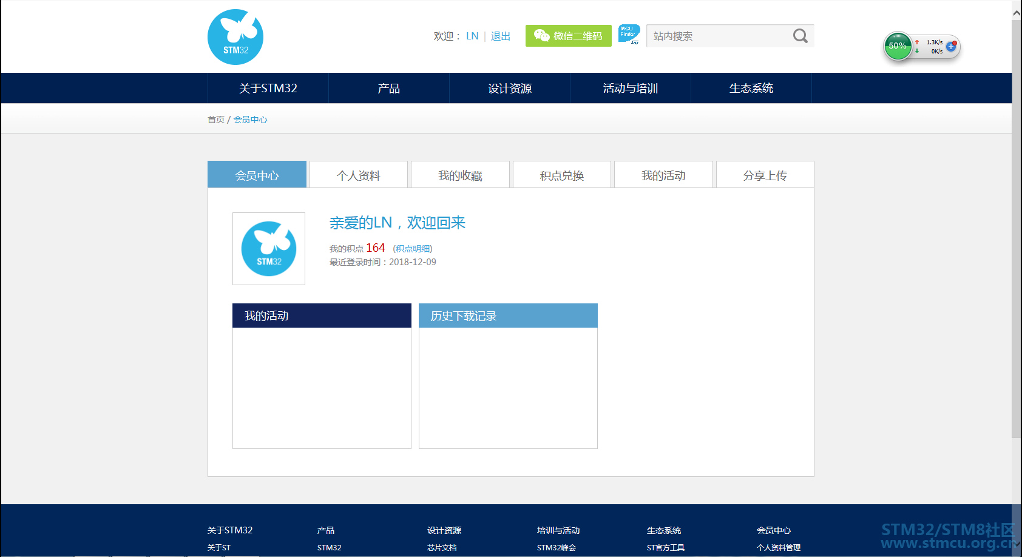Open footer link 个人资料管理
The image size is (1022, 557).
pyautogui.click(x=779, y=547)
